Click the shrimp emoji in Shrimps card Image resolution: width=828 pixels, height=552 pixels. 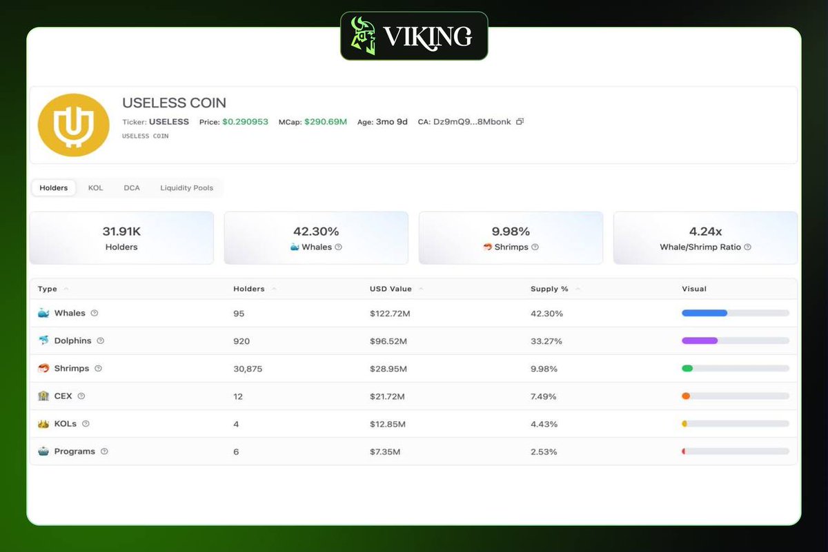click(488, 247)
